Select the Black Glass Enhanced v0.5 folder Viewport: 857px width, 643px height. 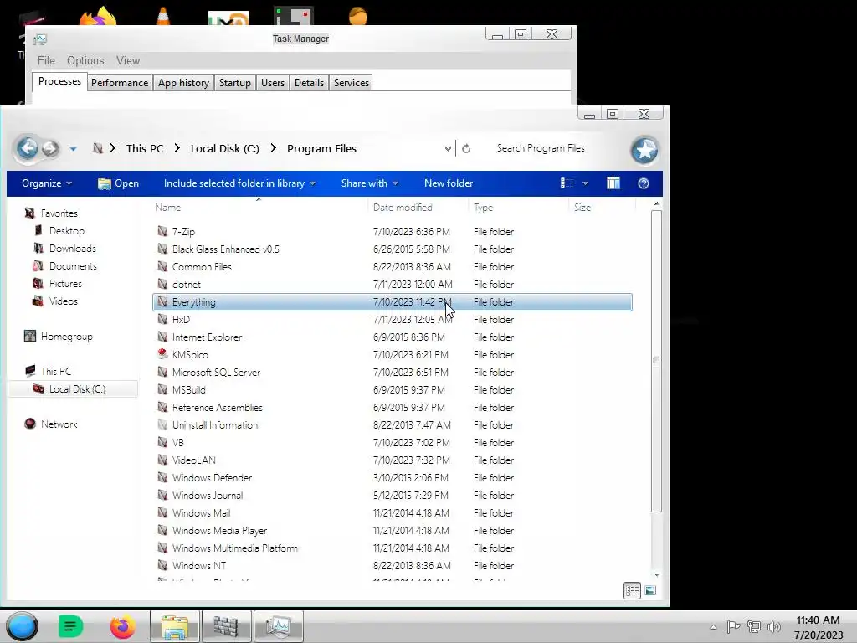click(226, 249)
